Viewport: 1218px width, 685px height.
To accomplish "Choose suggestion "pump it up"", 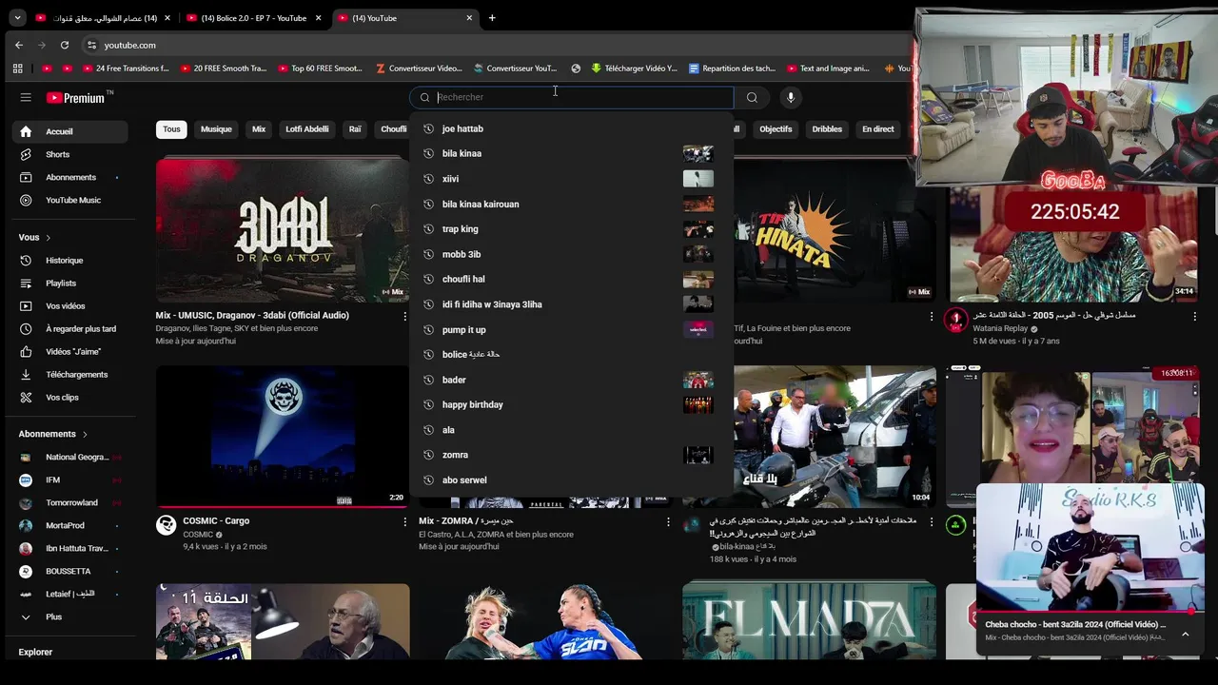I will click(571, 329).
